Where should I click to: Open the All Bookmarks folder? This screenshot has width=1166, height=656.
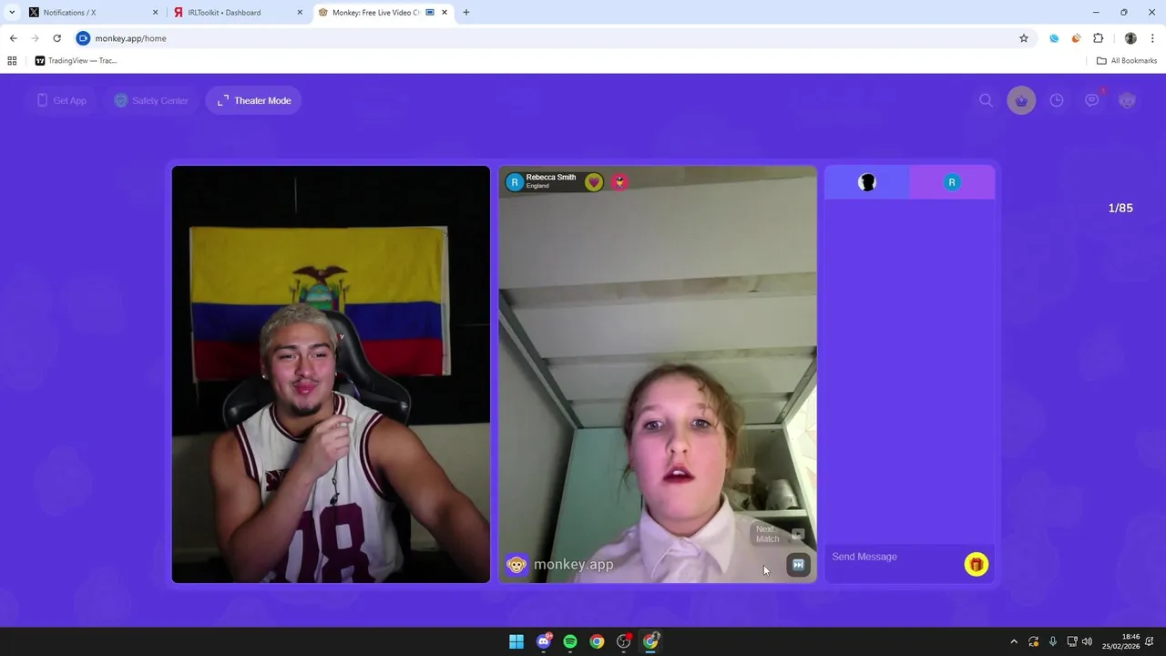(1127, 61)
